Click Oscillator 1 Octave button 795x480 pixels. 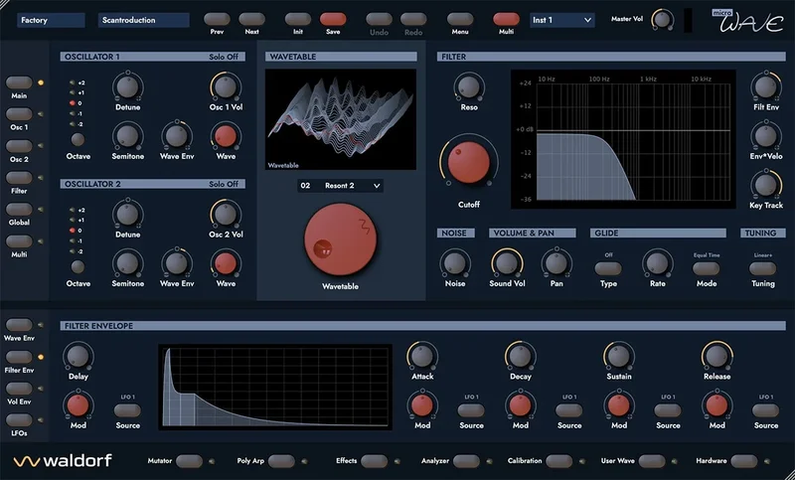[78, 139]
